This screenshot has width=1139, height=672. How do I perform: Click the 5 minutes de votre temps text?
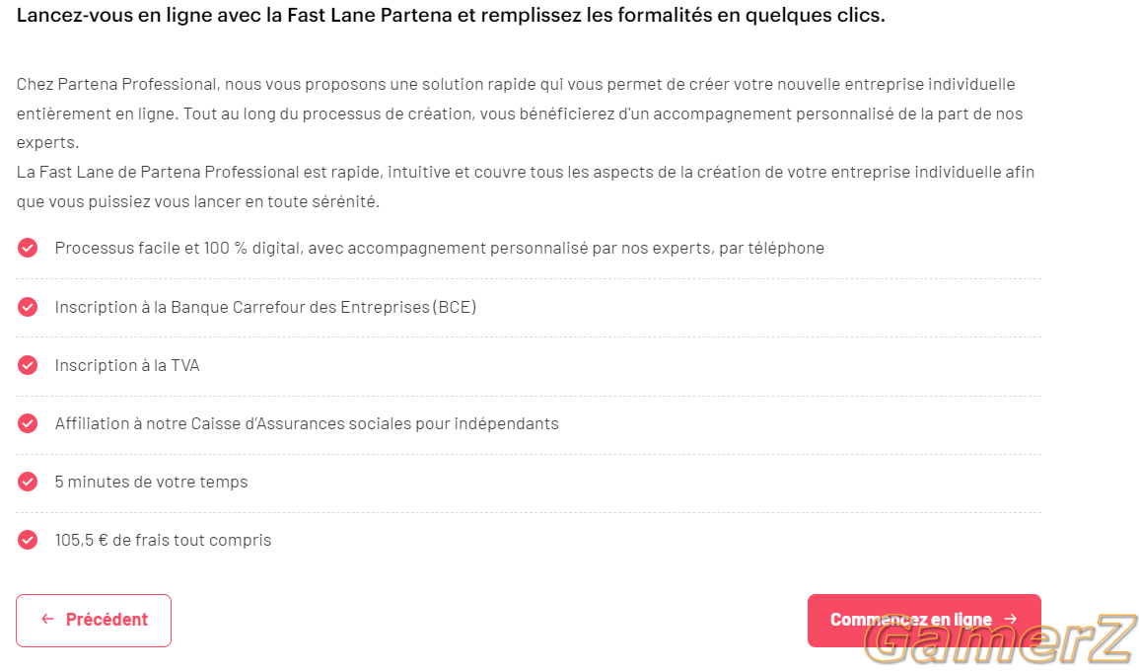click(x=151, y=482)
